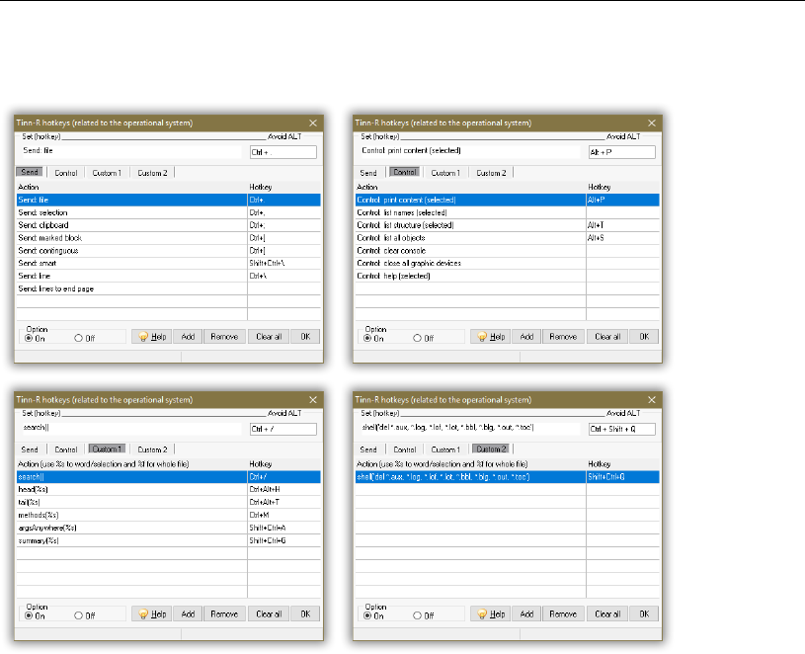
Task: Click Clear all in the shell del dialog
Action: pos(607,613)
